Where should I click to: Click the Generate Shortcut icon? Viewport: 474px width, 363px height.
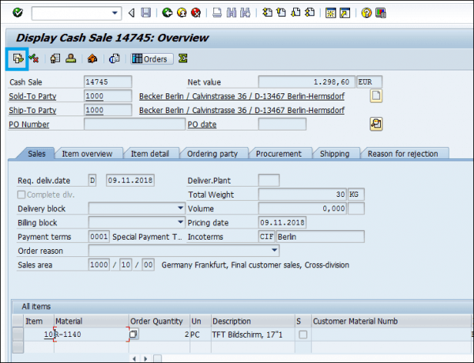point(344,13)
